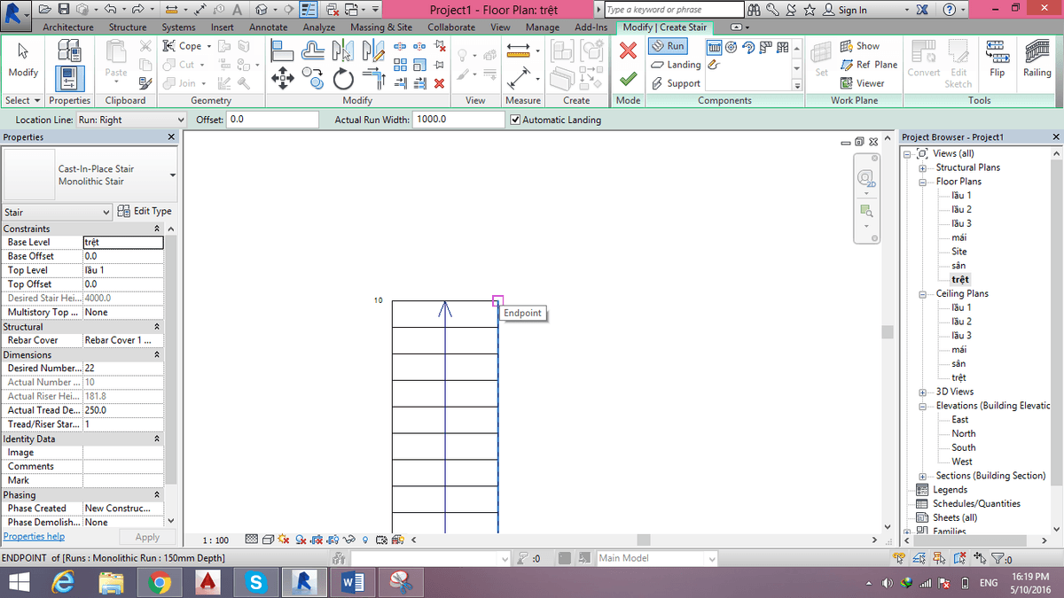Select the Modify arrow tool
Screen dimensions: 1064x598
point(22,58)
